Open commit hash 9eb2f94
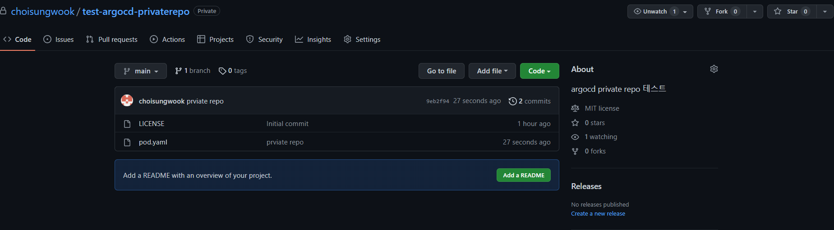The width and height of the screenshot is (834, 230). [x=438, y=101]
